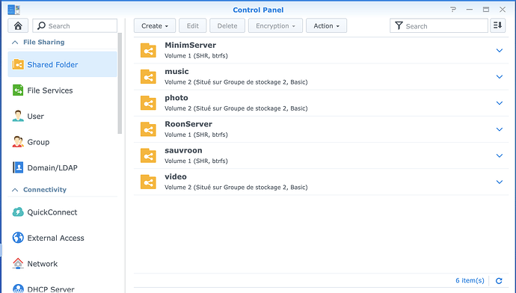Expand details for photo folder

(x=500, y=103)
